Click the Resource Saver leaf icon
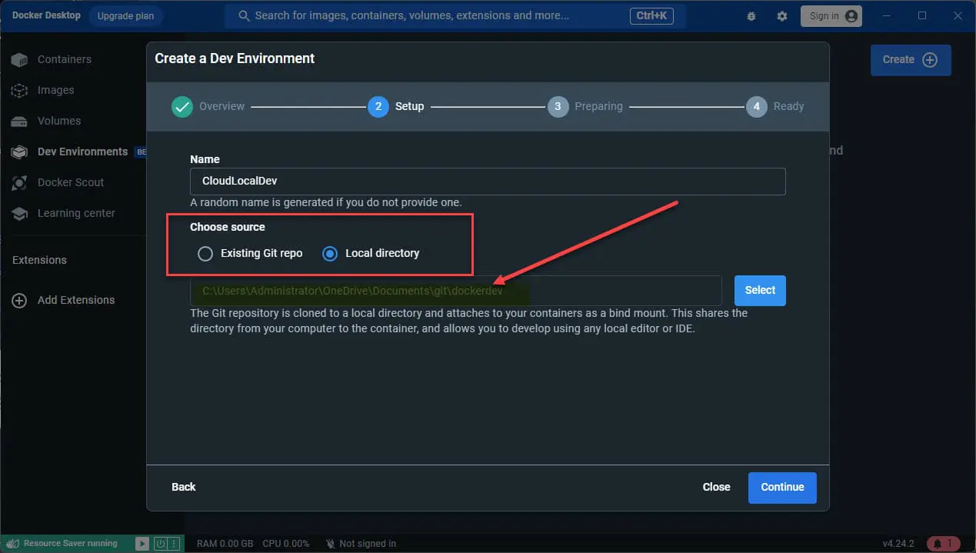Screen dimensions: 976x553 tap(12, 543)
